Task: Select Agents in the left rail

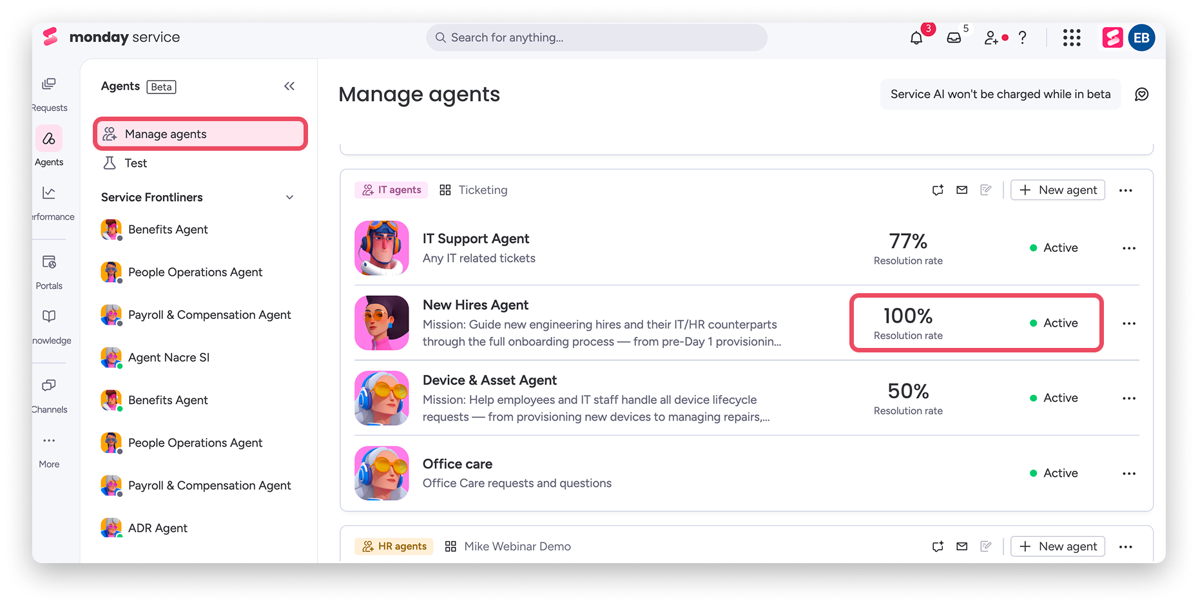Action: 49,147
